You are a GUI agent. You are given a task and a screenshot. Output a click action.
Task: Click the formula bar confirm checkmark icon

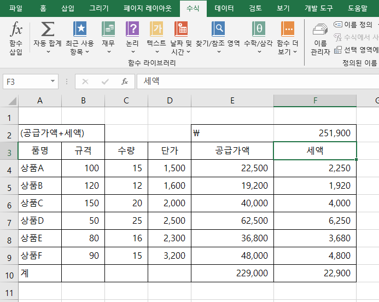coord(105,82)
